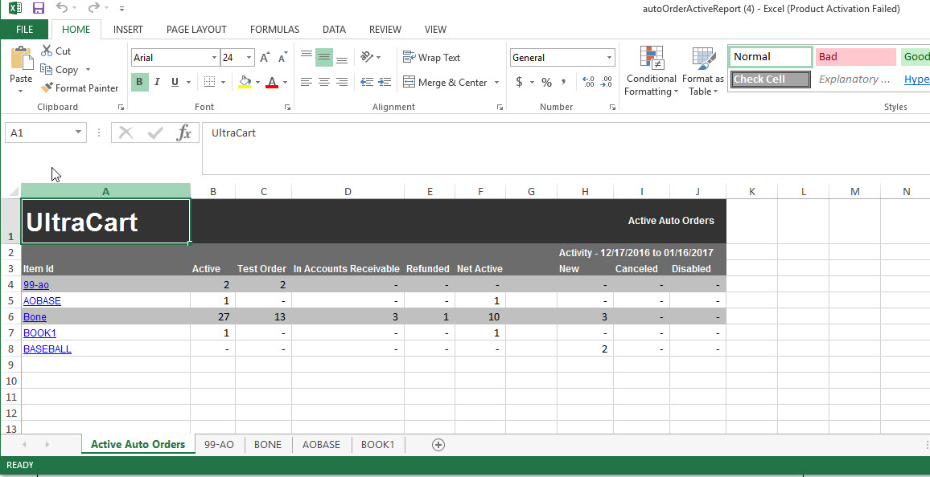Image resolution: width=930 pixels, height=477 pixels.
Task: Apply the Bad cell style swatch
Action: point(855,57)
